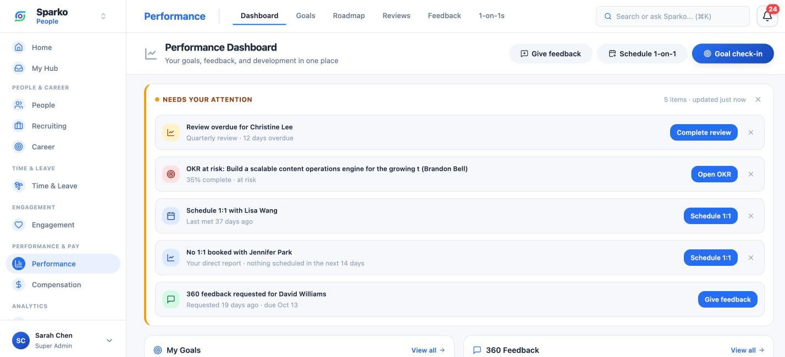Click the Goal check-in button
The width and height of the screenshot is (785, 357).
tap(733, 53)
